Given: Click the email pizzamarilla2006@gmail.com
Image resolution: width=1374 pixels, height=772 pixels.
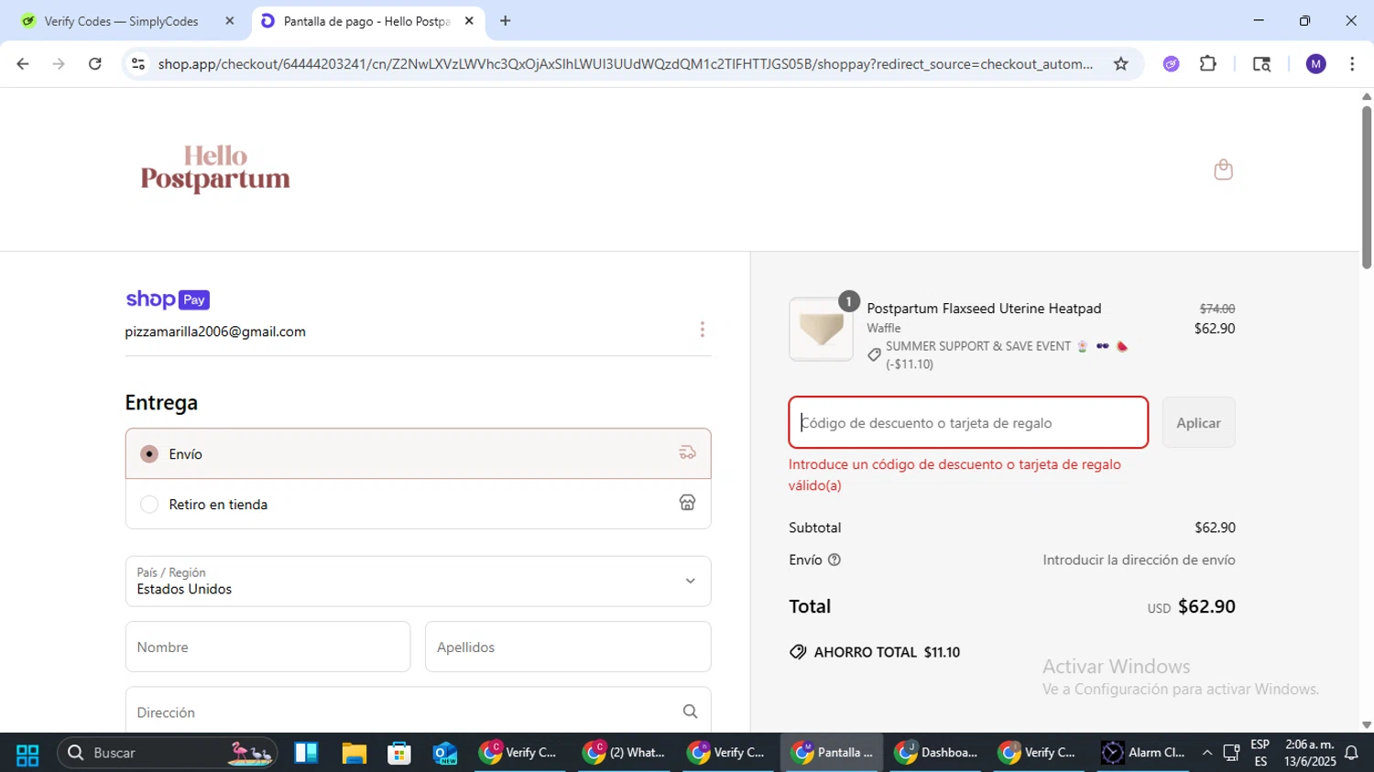Looking at the screenshot, I should (215, 332).
